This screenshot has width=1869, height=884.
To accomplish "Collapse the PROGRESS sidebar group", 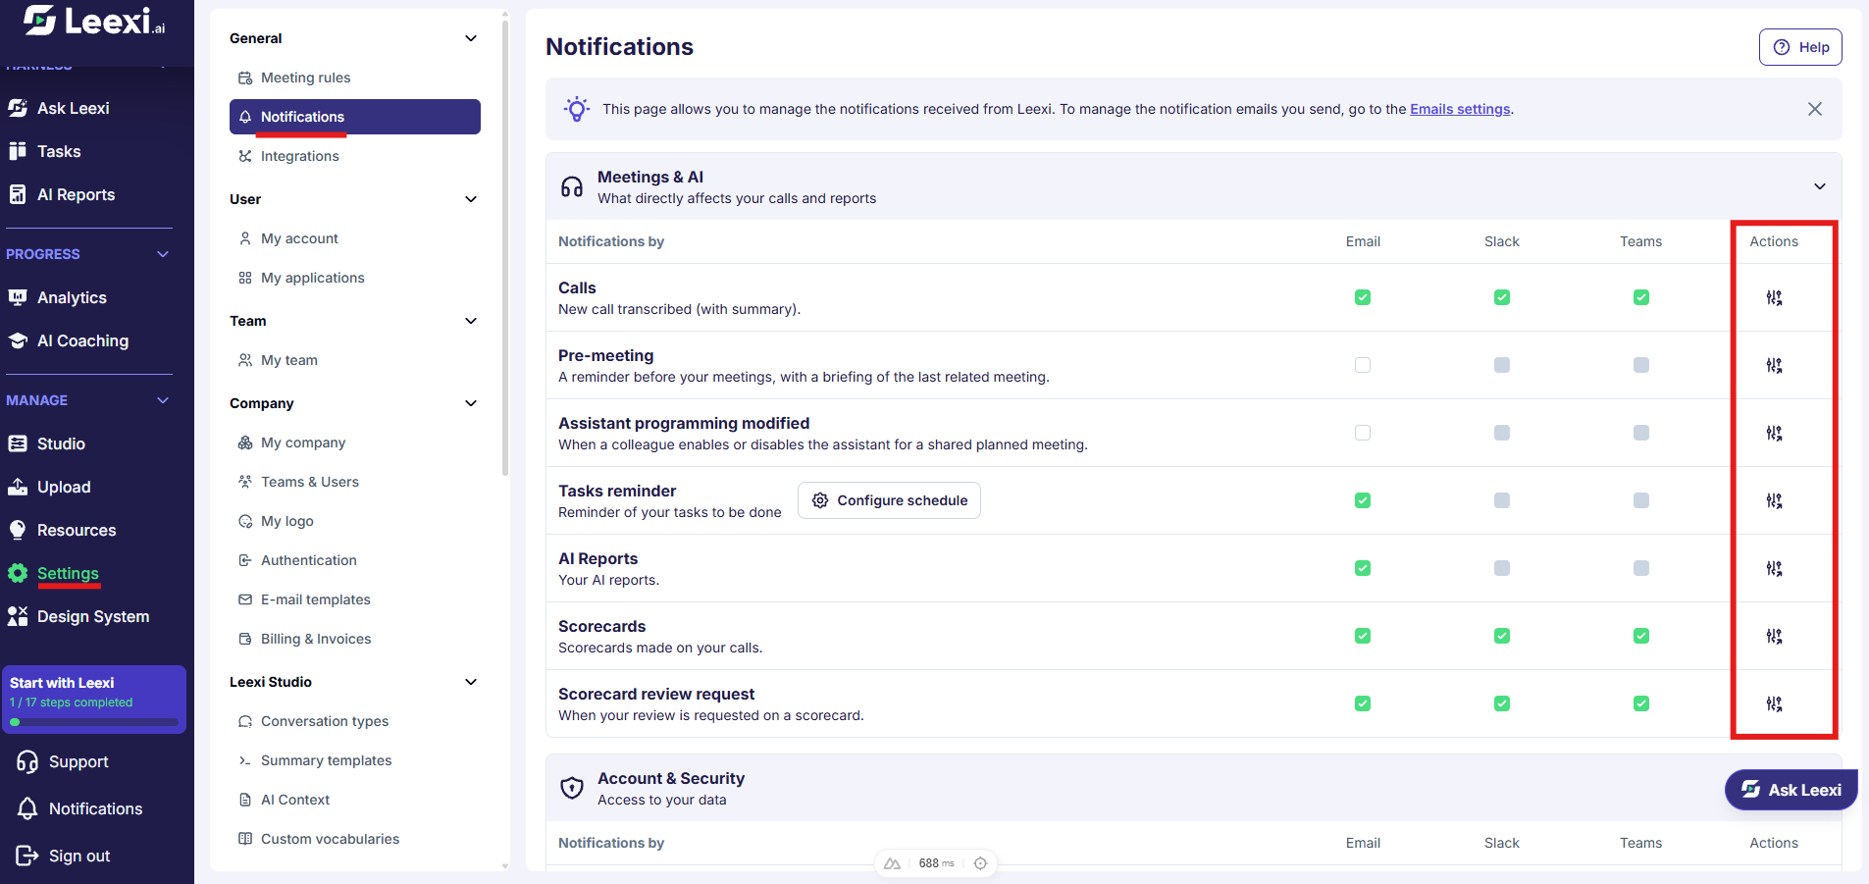I will (x=163, y=254).
